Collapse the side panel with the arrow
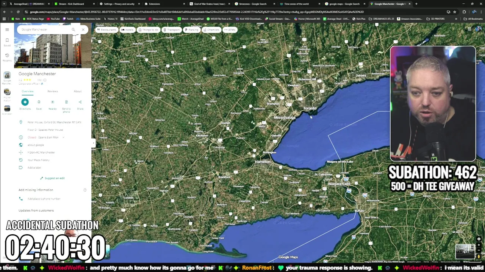This screenshot has width=485, height=272. (x=93, y=142)
